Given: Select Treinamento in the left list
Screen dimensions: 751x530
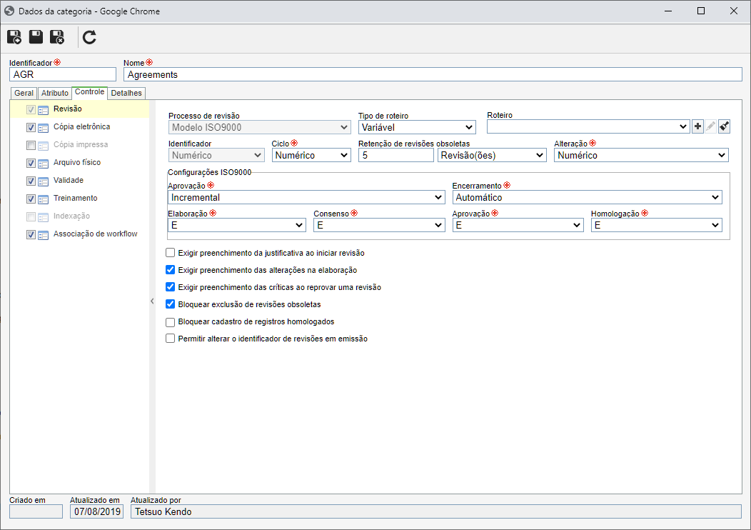Looking at the screenshot, I should click(x=75, y=198).
